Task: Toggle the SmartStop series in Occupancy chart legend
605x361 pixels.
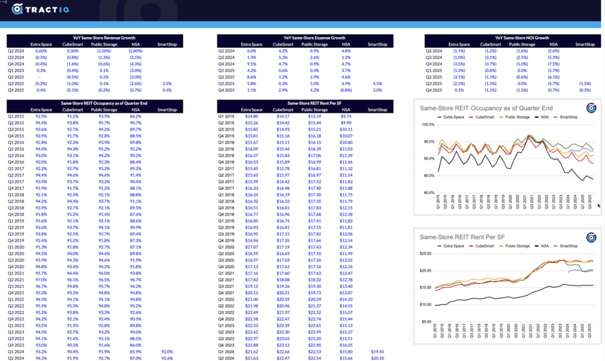Action: [x=567, y=118]
